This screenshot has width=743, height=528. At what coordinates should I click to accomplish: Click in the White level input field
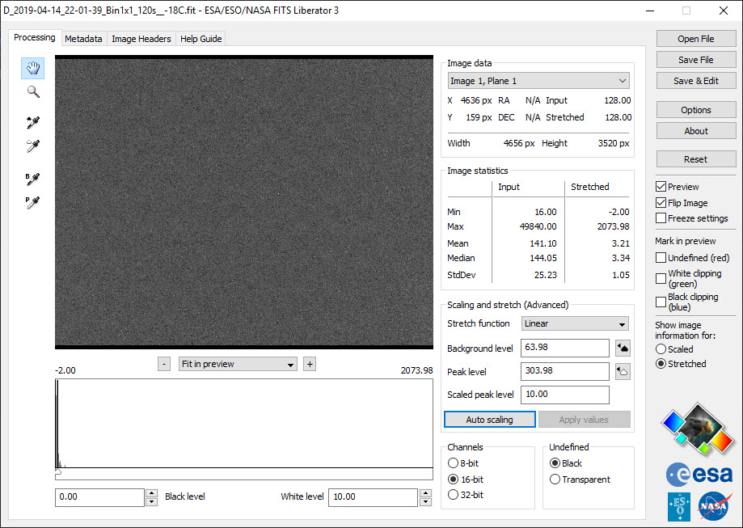click(373, 497)
